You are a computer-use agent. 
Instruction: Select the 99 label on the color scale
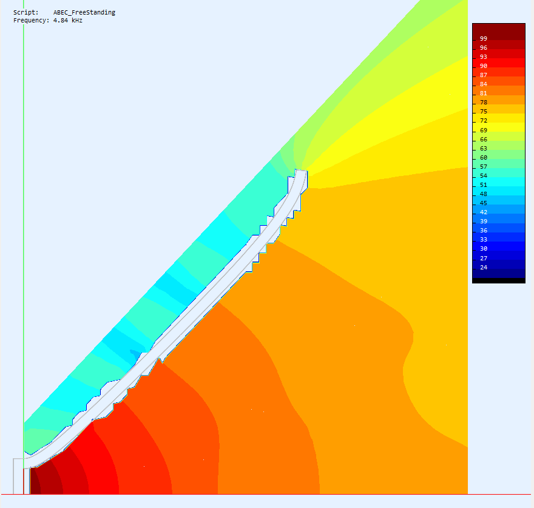pos(483,38)
